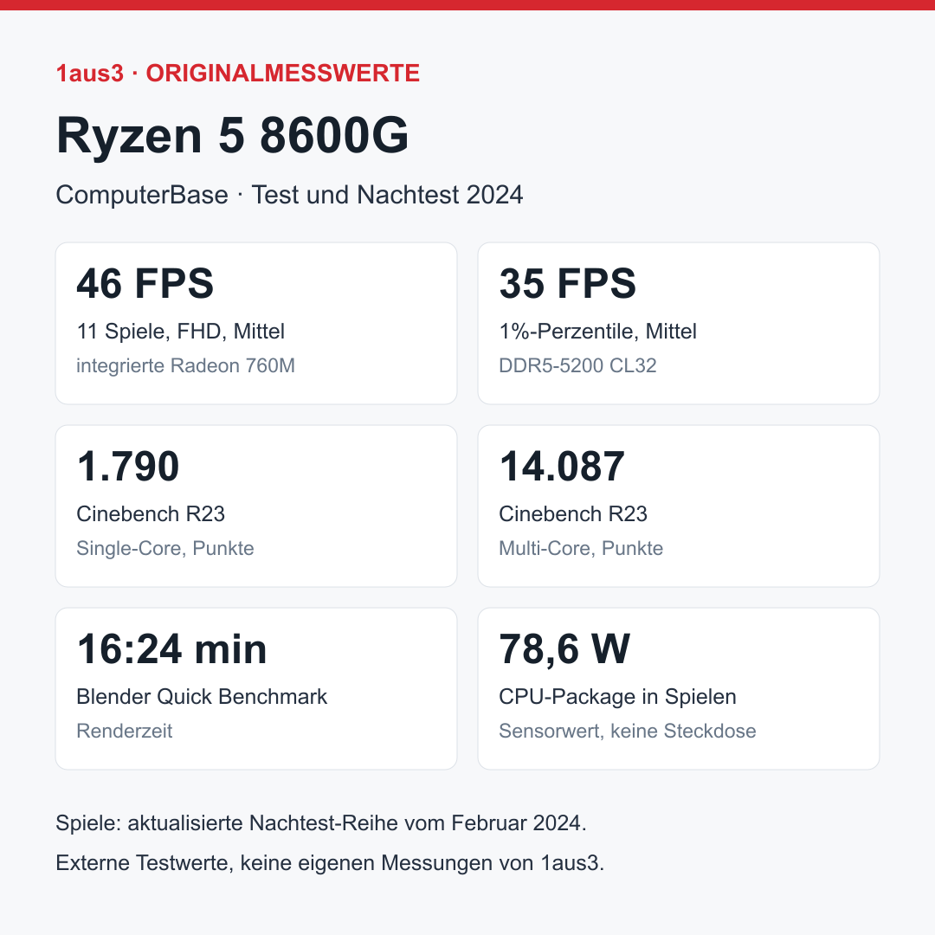Click the subtitle 'ComputerBase · Test und Nachtest 2024'
The height and width of the screenshot is (935, 935).
[x=289, y=195]
